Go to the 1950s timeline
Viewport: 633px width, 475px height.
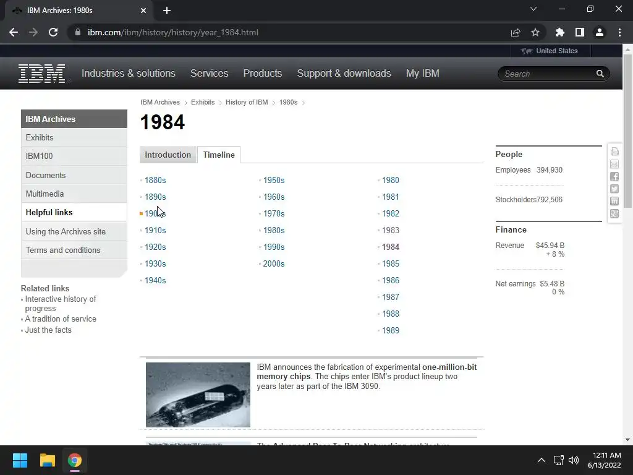tap(274, 180)
